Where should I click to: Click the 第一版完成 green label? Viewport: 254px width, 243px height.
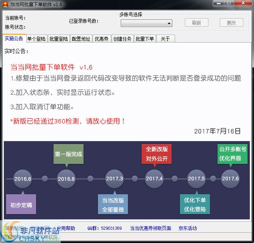click(68, 154)
